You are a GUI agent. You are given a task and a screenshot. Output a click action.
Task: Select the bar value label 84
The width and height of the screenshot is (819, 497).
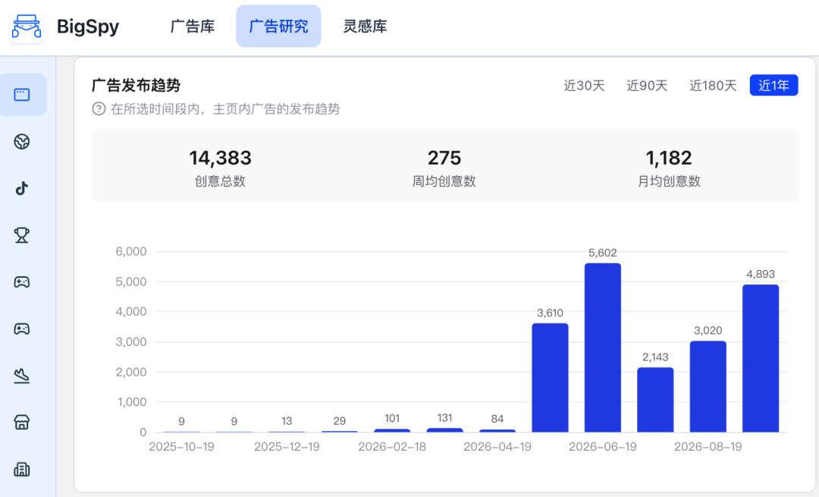pos(497,419)
